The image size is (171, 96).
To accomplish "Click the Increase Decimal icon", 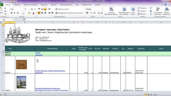I will [99, 13].
